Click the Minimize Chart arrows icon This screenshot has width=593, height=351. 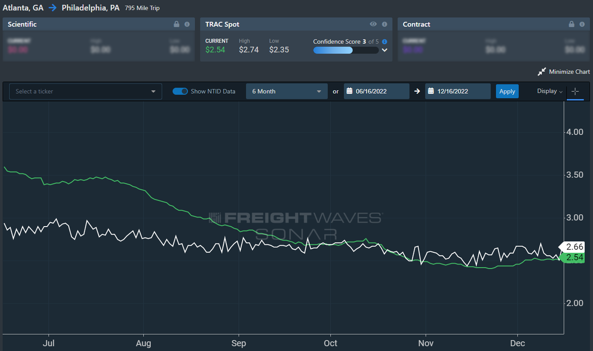pyautogui.click(x=542, y=72)
